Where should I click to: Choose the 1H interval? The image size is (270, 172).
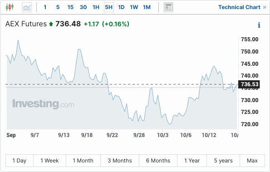pyautogui.click(x=96, y=7)
